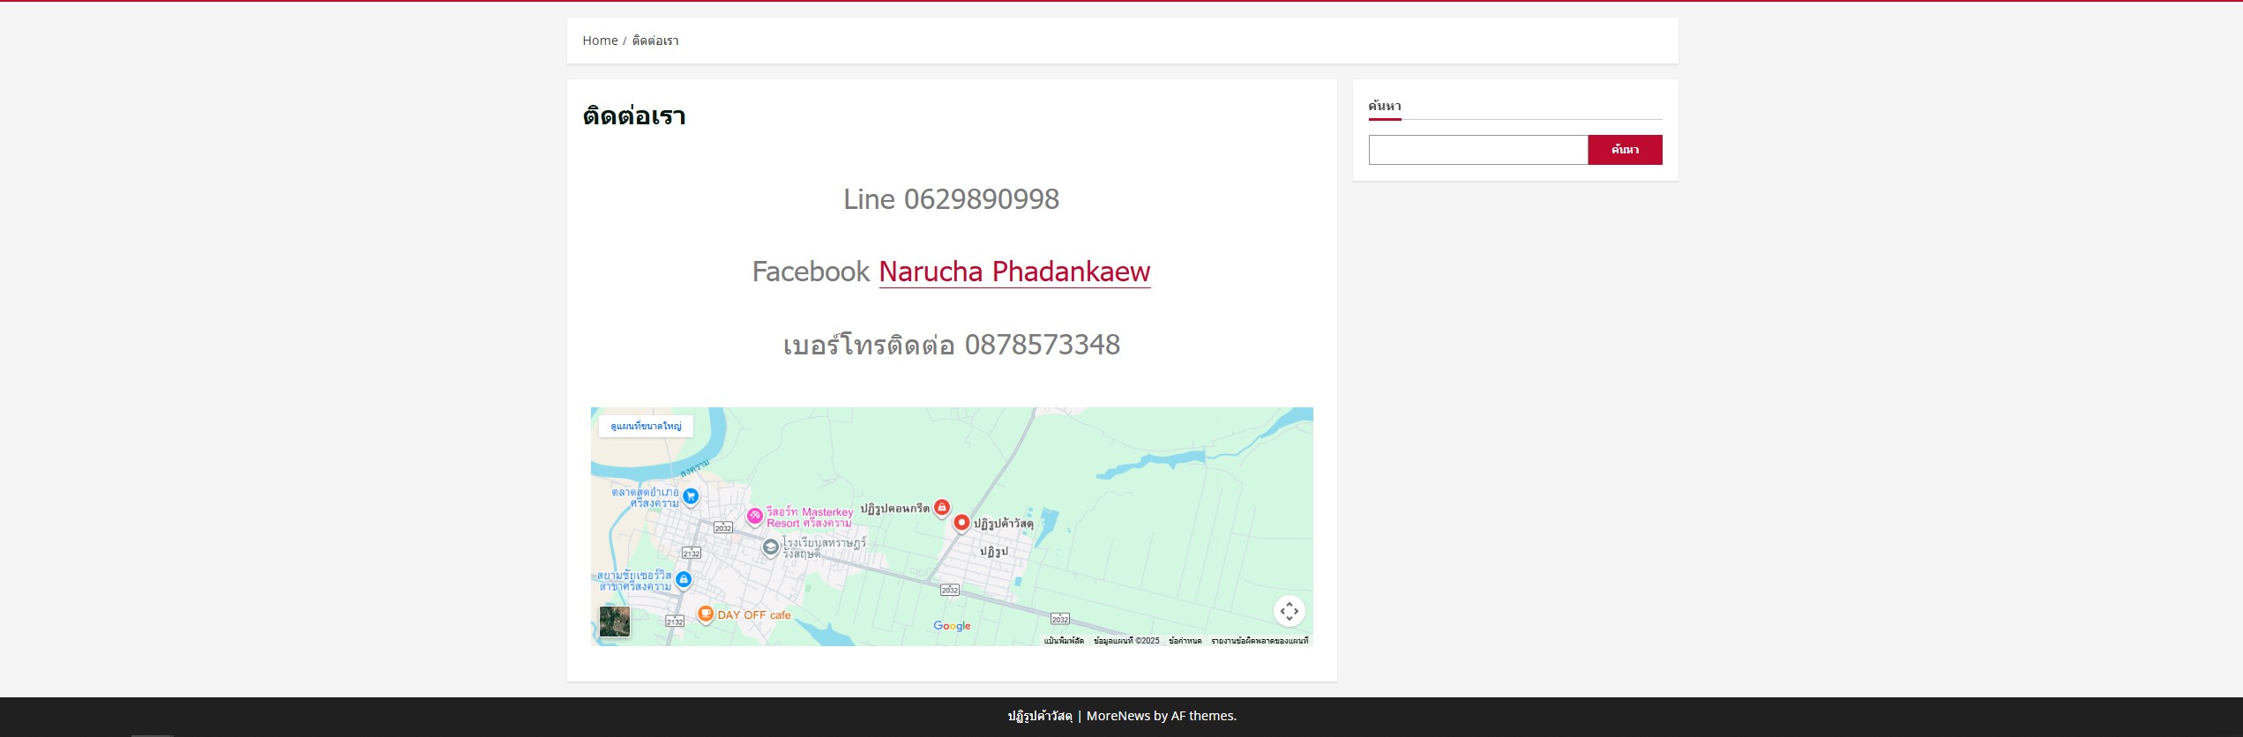Viewport: 2243px width, 737px height.
Task: Select the Masterkey Resort pink map marker
Action: click(754, 517)
